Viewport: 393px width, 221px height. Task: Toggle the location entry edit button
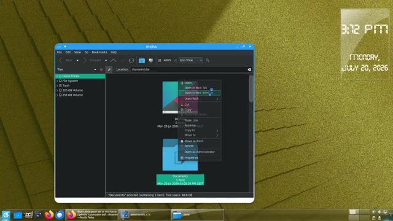pos(109,69)
